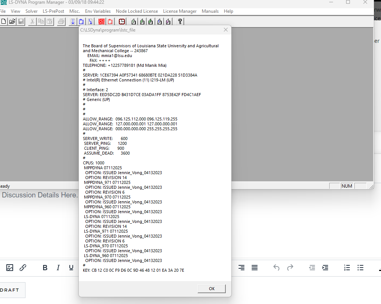Click the Copy toolbar icon
This screenshot has width=381, height=304.
[41, 22]
